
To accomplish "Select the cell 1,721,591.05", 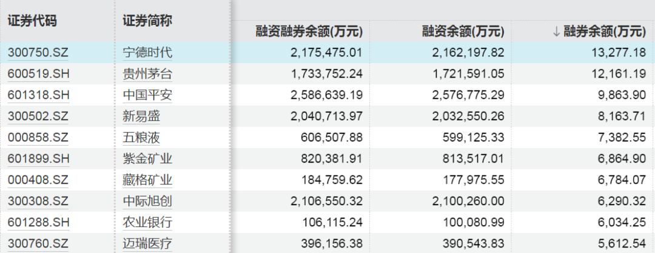I will tap(468, 74).
